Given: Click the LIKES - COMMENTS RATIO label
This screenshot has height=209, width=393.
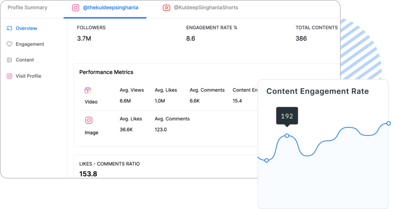Looking at the screenshot, I should point(109,164).
